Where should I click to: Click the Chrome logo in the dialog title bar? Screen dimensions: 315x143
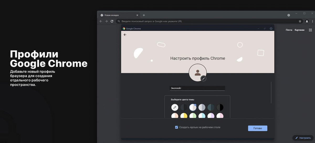click(x=124, y=28)
